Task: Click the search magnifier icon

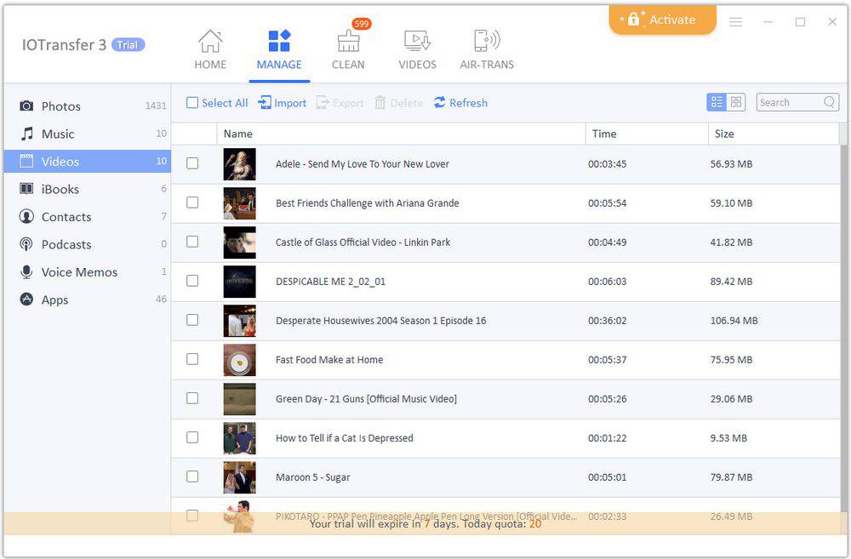Action: point(829,102)
